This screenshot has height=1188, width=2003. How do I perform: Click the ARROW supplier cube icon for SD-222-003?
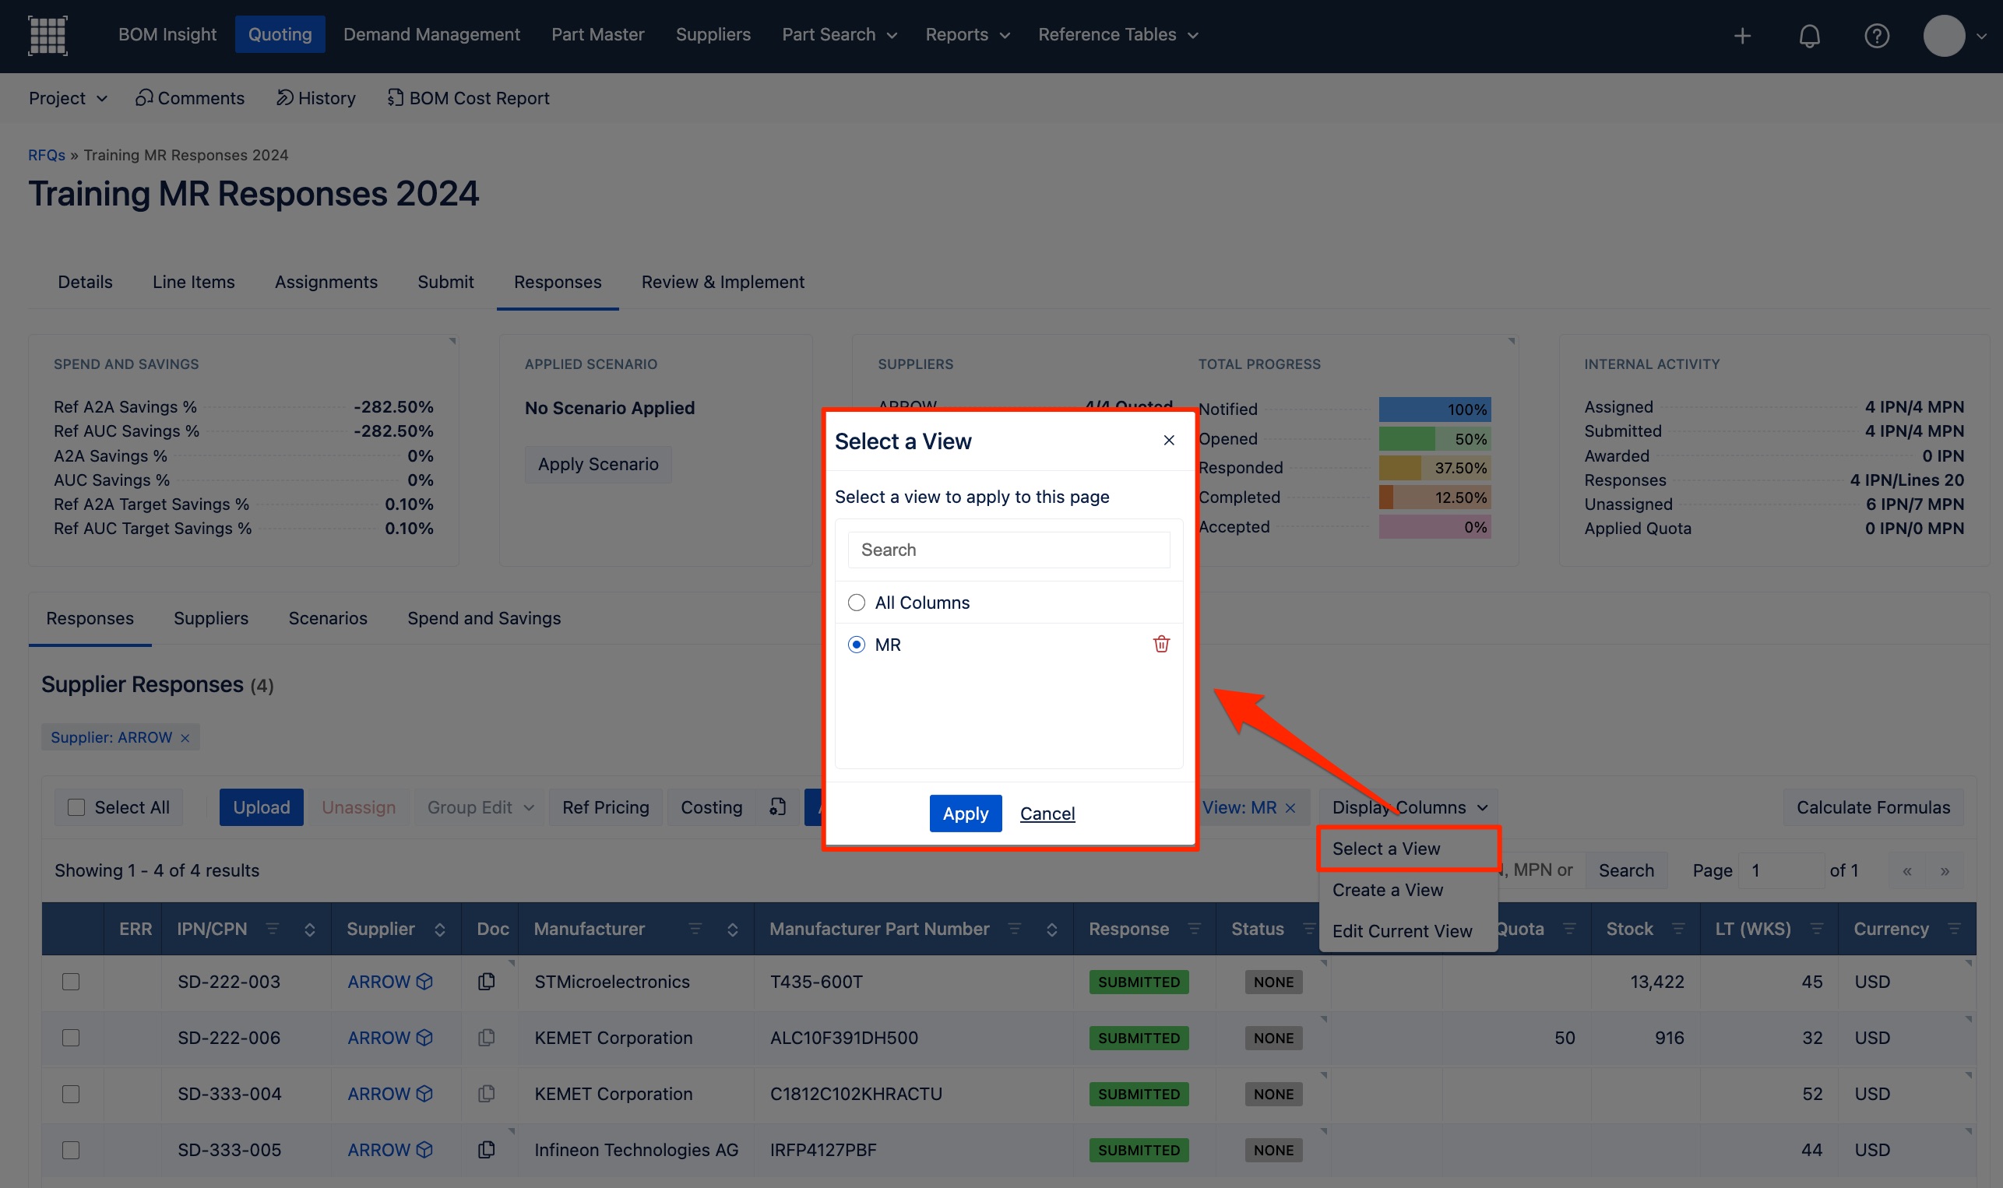tap(424, 982)
